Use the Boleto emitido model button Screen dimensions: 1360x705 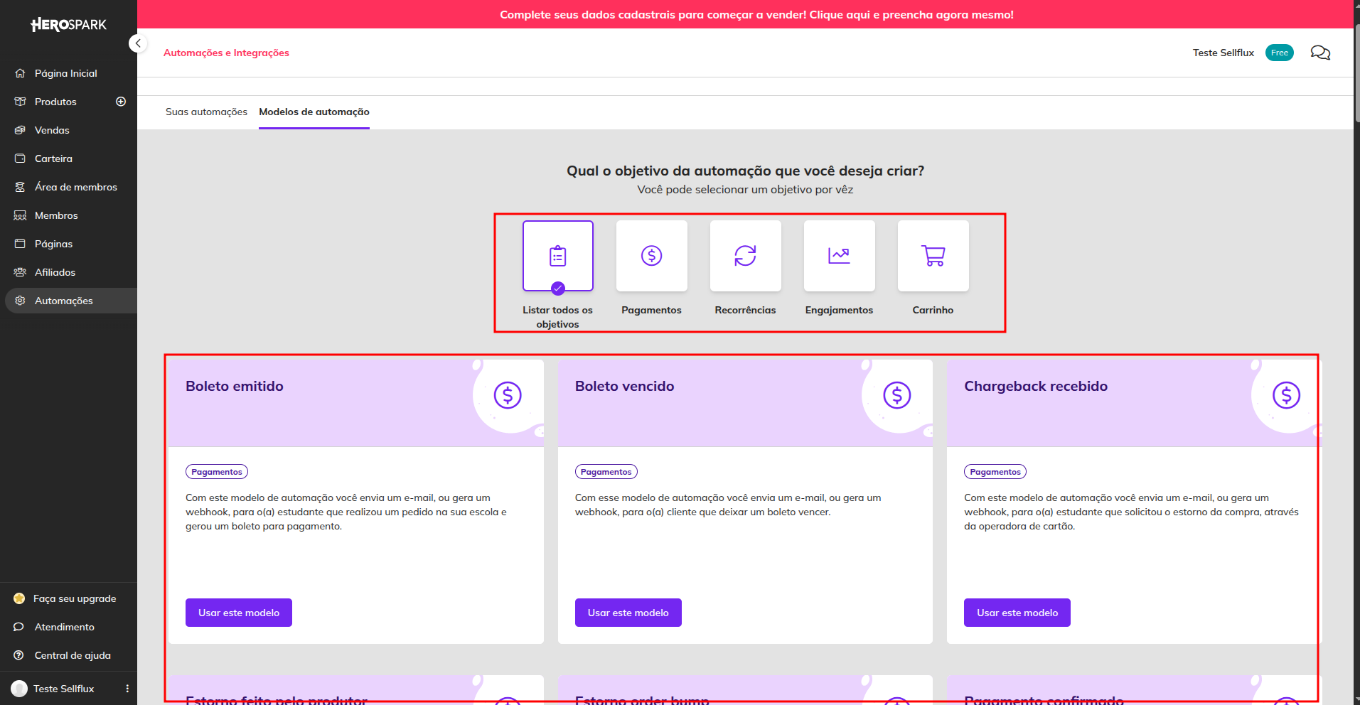tap(239, 613)
